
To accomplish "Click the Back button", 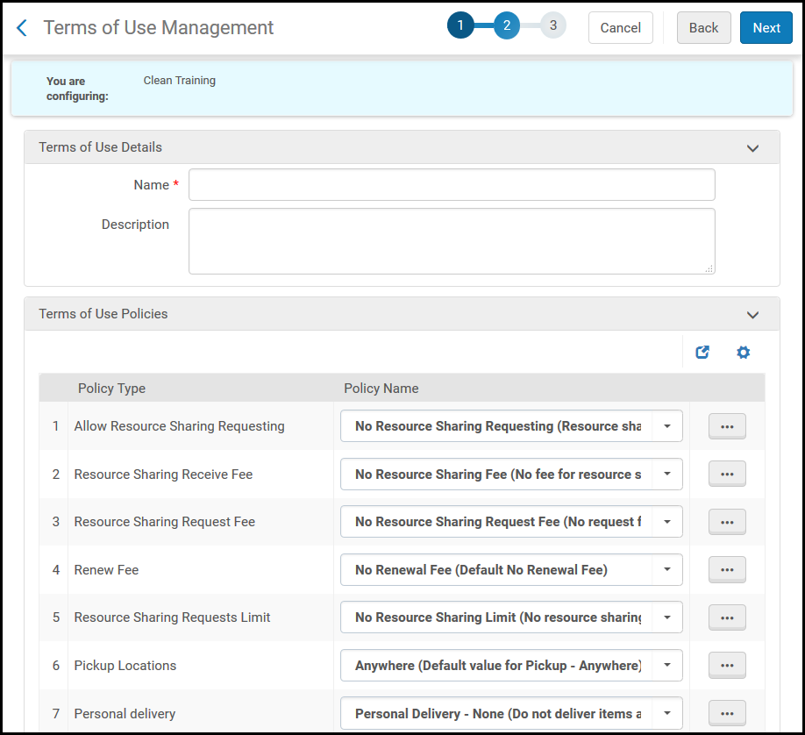I will pos(703,28).
